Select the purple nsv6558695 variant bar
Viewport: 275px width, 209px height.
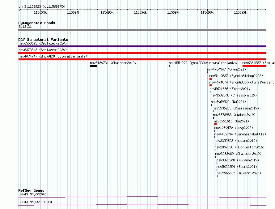coord(142,46)
